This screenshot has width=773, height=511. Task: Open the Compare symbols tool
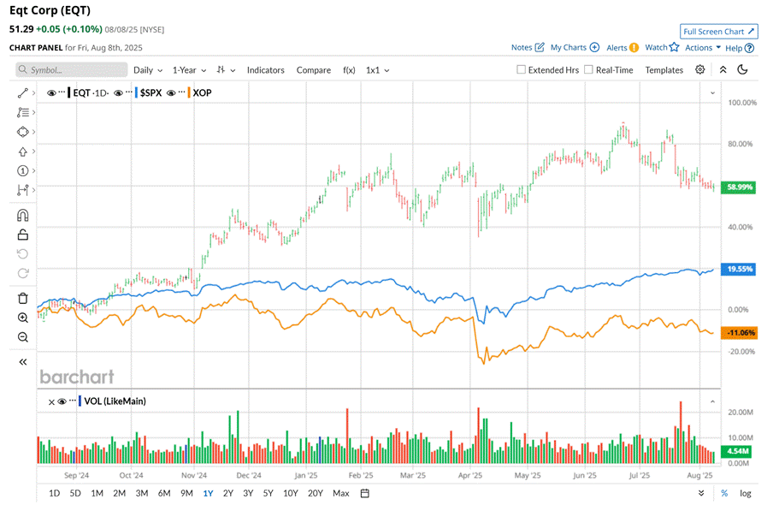(314, 70)
